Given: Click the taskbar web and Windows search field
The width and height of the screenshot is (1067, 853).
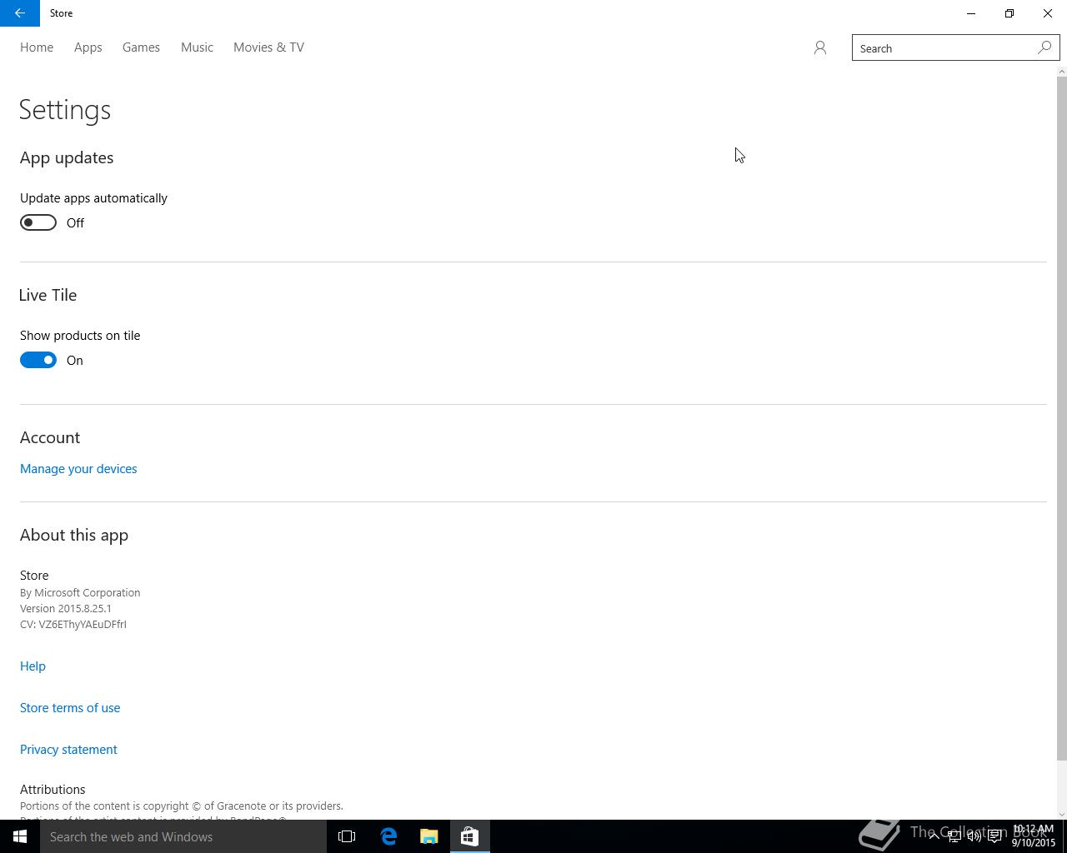Looking at the screenshot, I should tap(183, 836).
